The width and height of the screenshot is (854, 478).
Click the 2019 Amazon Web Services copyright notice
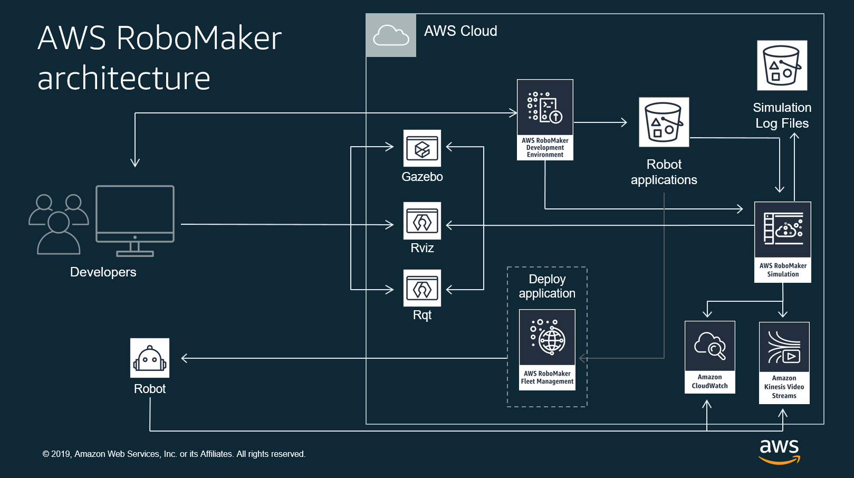pos(174,454)
